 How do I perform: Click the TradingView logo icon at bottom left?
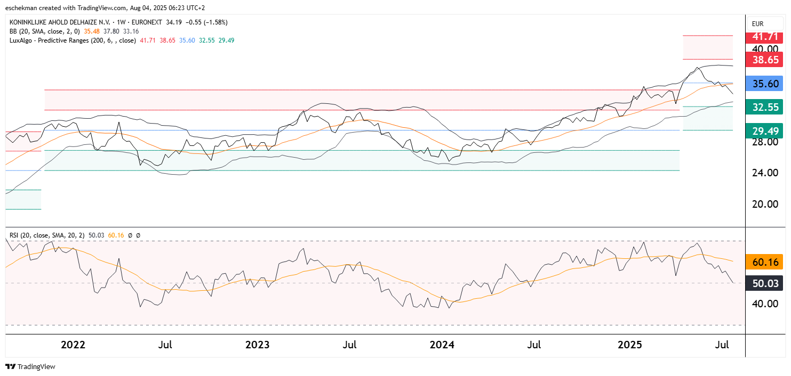[10, 366]
